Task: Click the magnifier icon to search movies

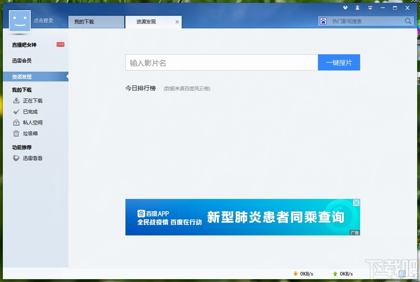Action: [408, 21]
